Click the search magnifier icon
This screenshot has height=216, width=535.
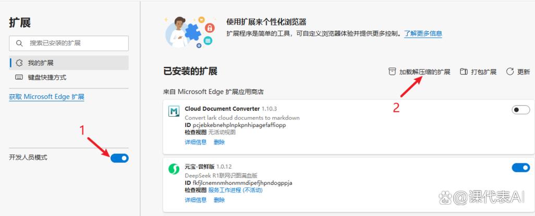click(x=19, y=43)
